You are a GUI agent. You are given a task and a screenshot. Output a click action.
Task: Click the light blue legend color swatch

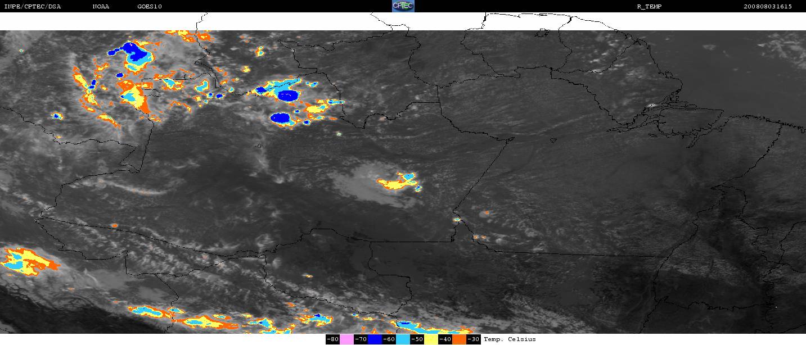click(x=403, y=339)
